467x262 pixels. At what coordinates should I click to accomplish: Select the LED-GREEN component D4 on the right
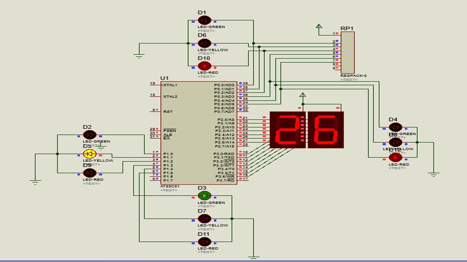tap(395, 127)
